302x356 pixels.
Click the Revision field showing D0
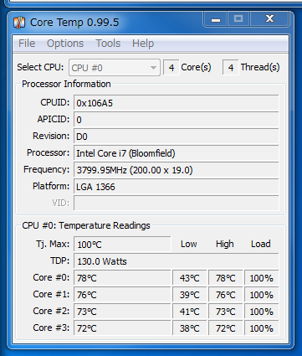(177, 137)
